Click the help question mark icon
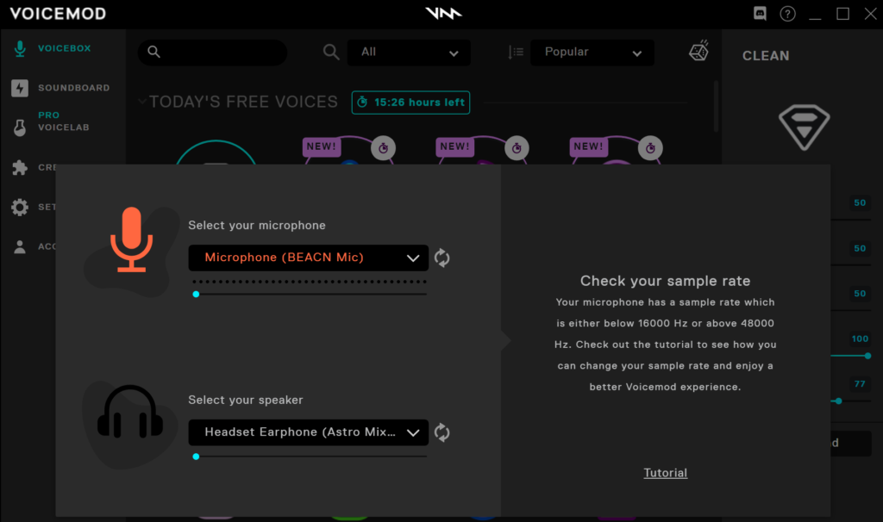 [787, 14]
